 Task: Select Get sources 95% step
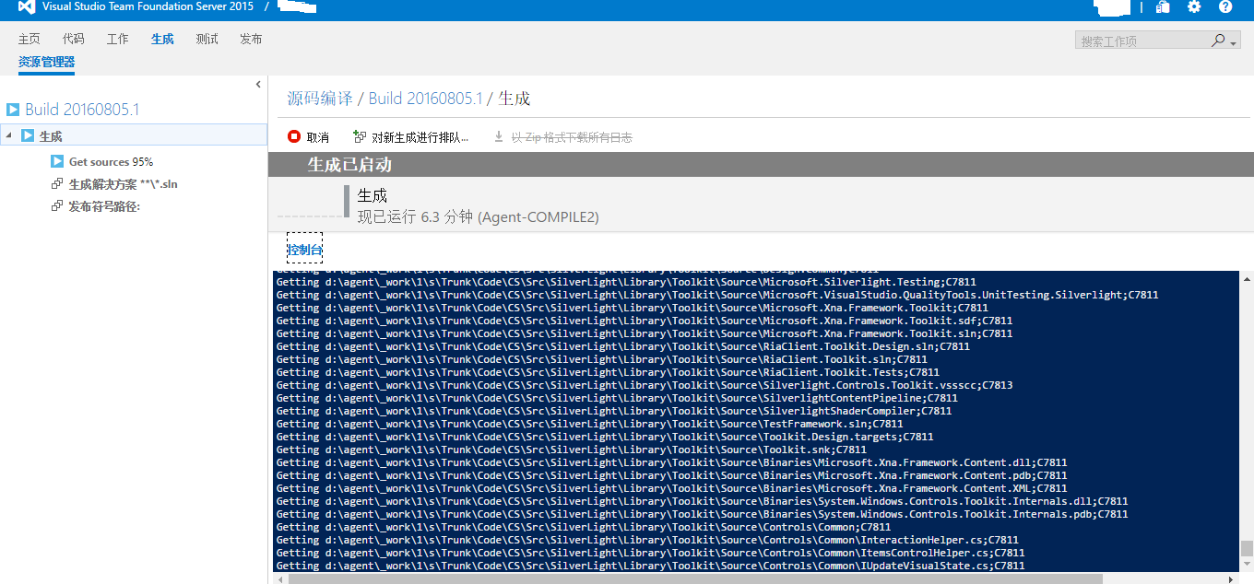point(111,161)
